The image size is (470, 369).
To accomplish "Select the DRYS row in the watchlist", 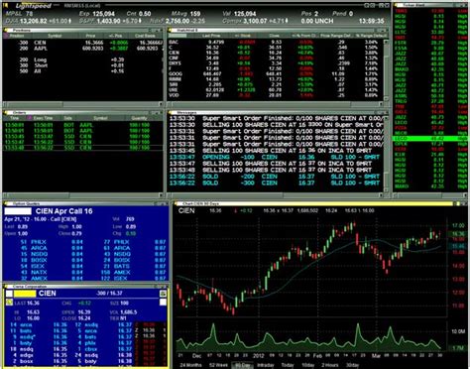I will (276, 63).
